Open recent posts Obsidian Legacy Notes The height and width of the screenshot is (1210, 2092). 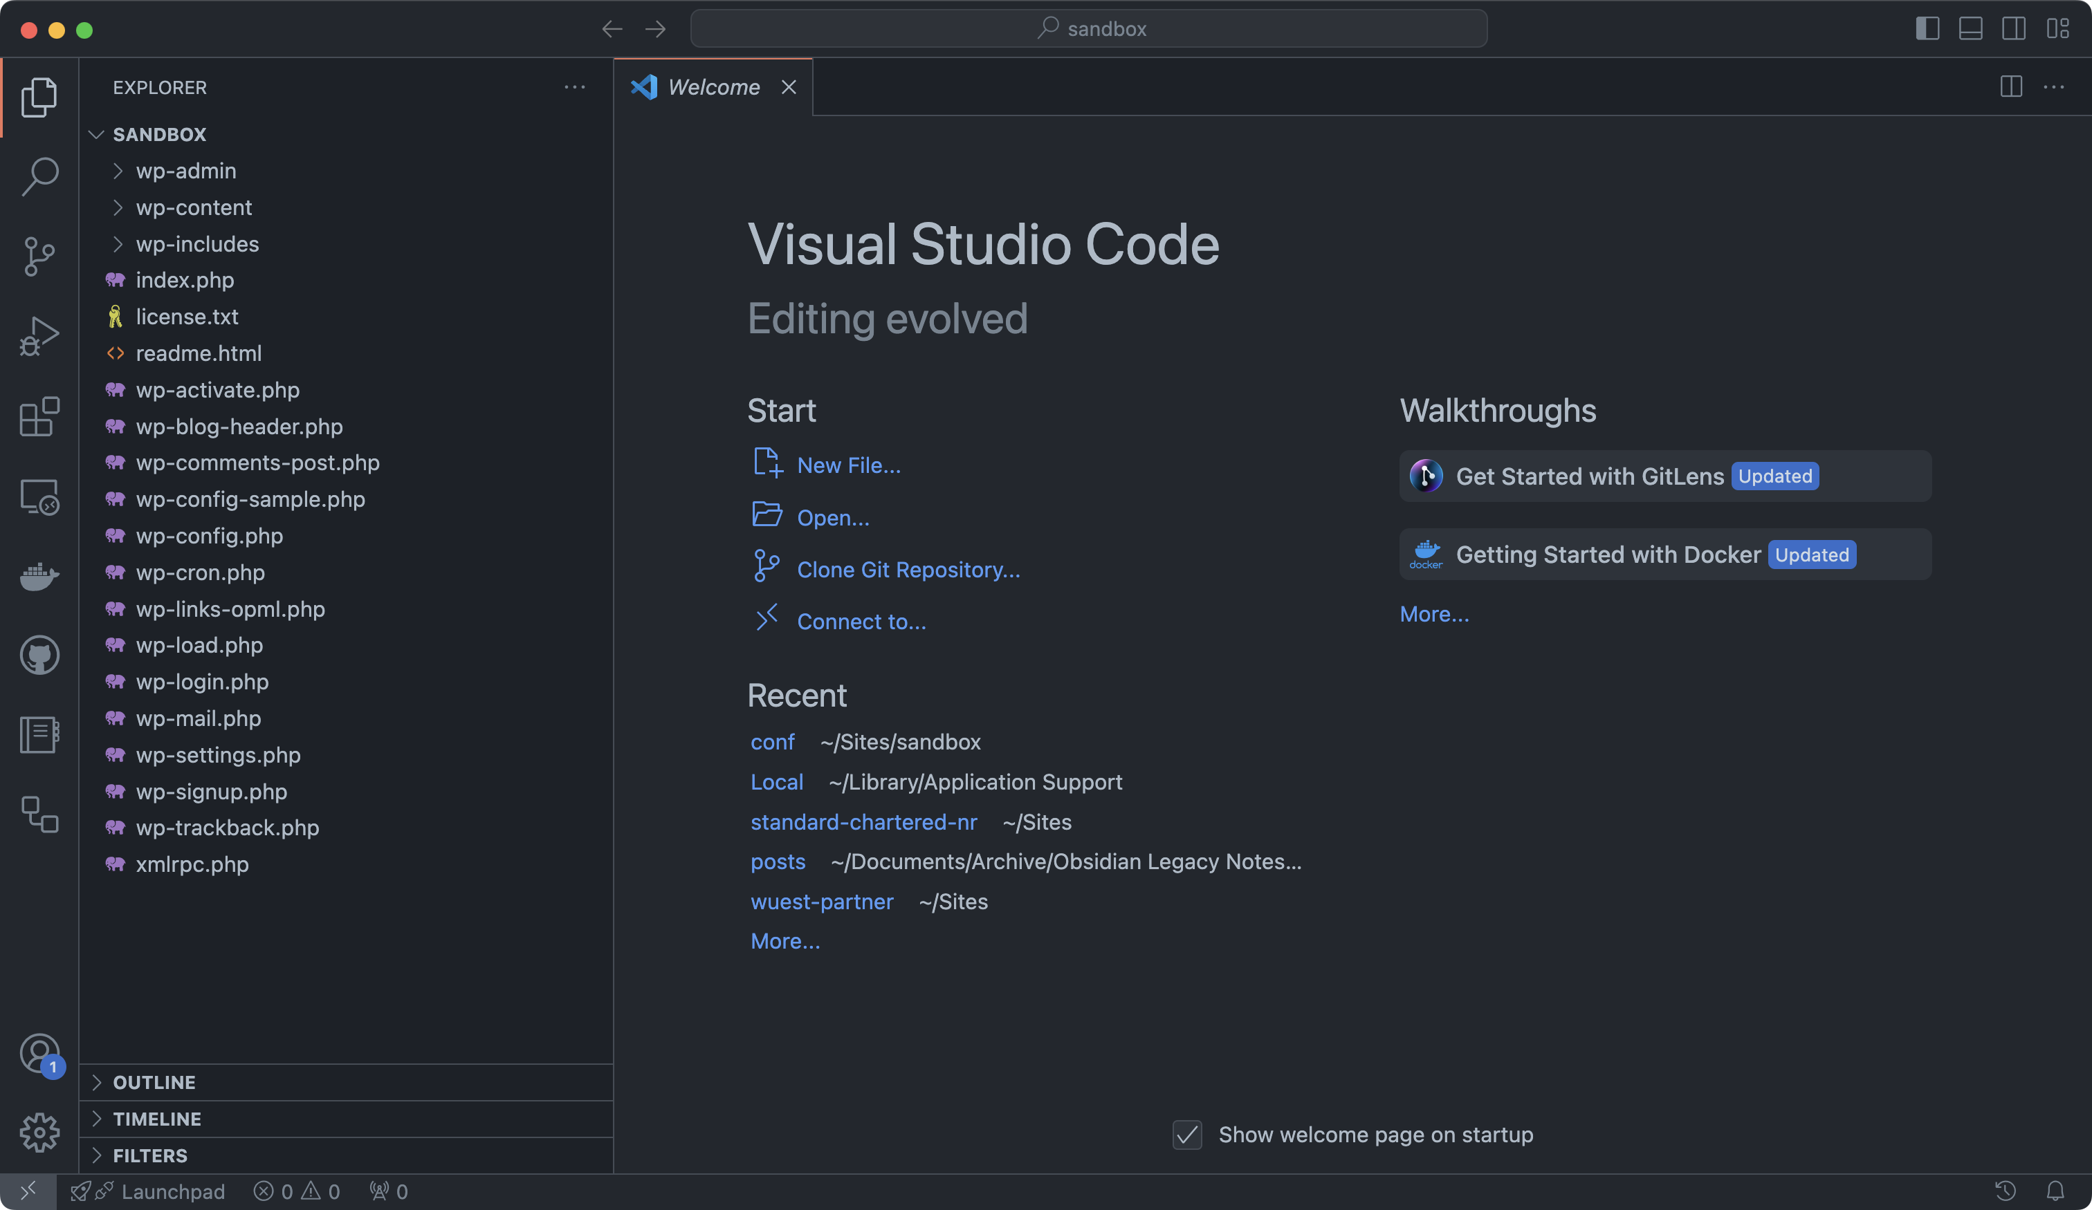pos(778,862)
